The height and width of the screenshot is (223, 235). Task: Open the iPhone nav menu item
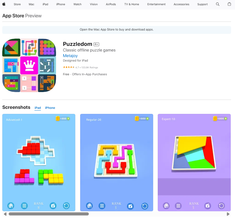coord(61,4)
